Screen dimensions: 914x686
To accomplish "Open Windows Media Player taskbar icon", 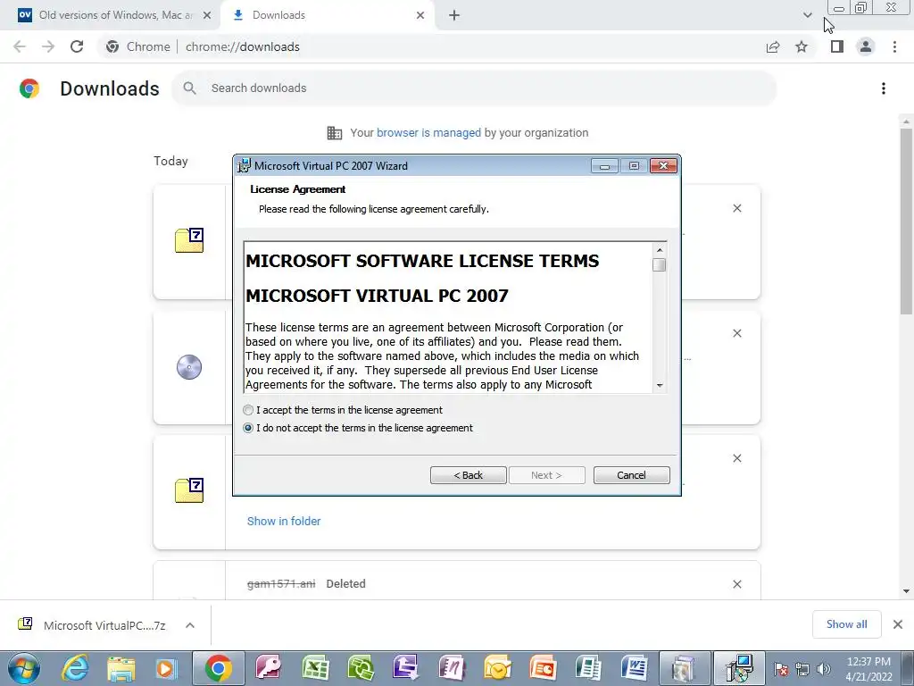I will [x=165, y=668].
